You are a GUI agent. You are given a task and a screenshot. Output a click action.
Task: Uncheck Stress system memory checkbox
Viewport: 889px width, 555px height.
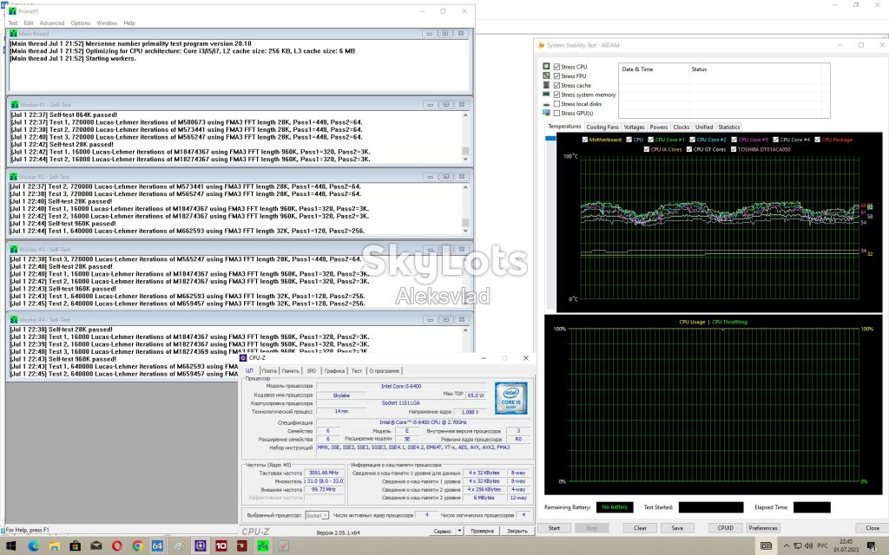pyautogui.click(x=556, y=95)
